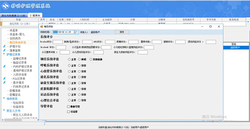Click pencil icon beside 内科护理记录单
250x129 pixels.
[4, 66]
